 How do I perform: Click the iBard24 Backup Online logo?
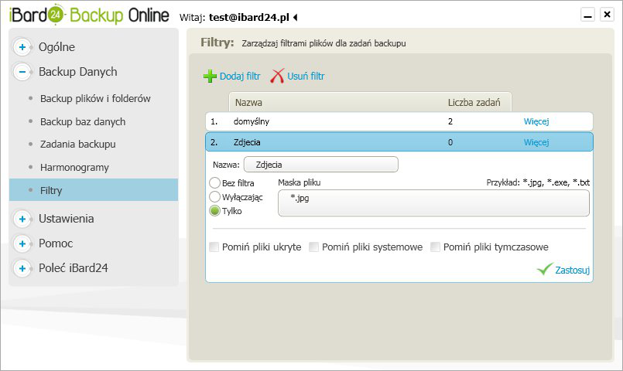[x=89, y=16]
